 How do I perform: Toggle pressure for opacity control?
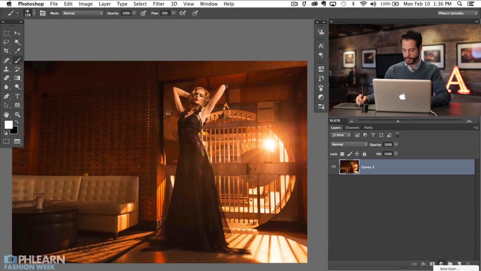(143, 13)
